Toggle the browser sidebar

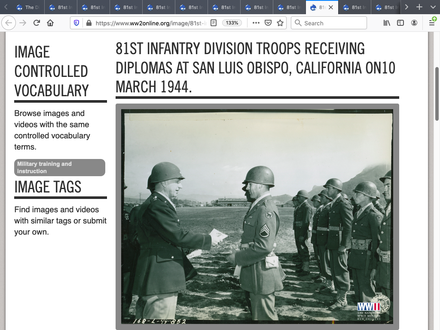pyautogui.click(x=400, y=23)
